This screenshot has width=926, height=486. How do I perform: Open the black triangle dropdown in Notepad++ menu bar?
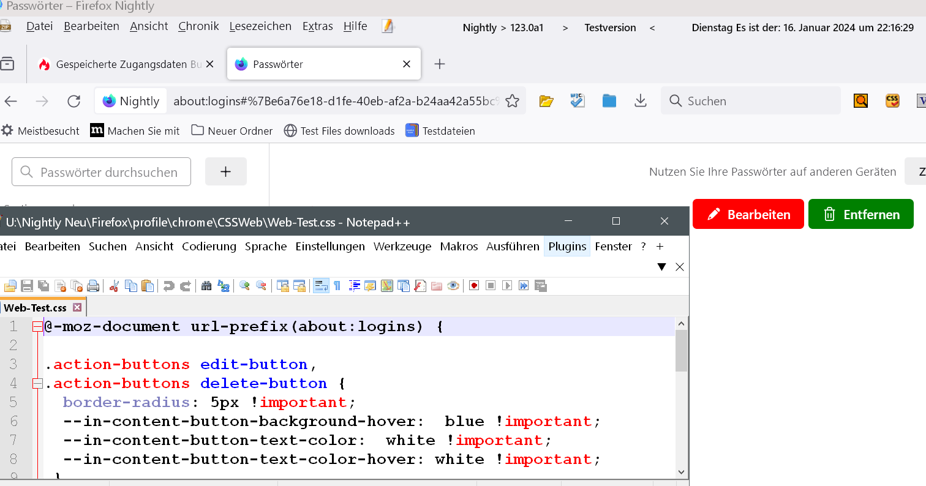(661, 267)
